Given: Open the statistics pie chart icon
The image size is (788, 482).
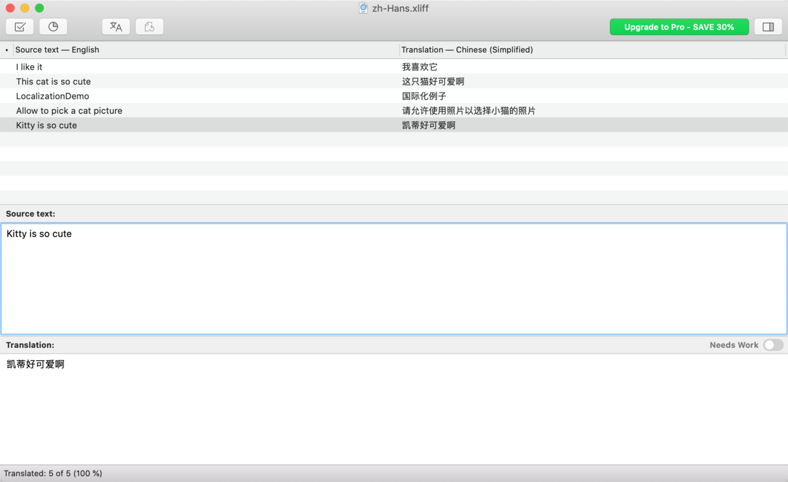Looking at the screenshot, I should point(53,27).
